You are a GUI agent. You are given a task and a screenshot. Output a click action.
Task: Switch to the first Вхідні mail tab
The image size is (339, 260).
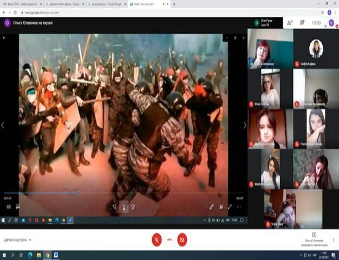22,4
